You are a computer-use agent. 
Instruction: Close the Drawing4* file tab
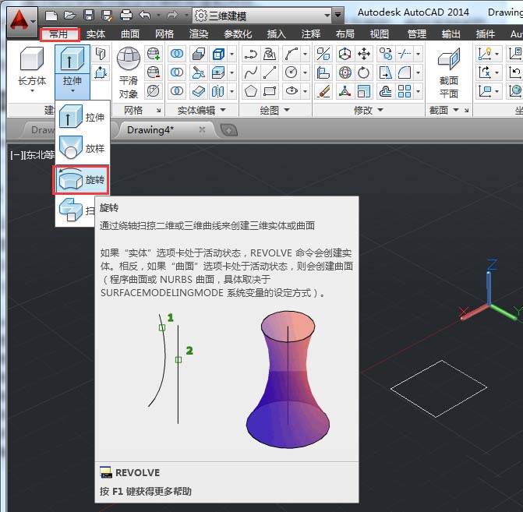[x=202, y=129]
